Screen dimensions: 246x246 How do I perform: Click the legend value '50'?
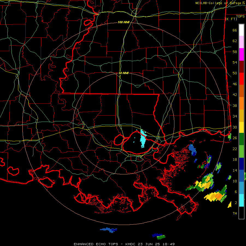235,73
